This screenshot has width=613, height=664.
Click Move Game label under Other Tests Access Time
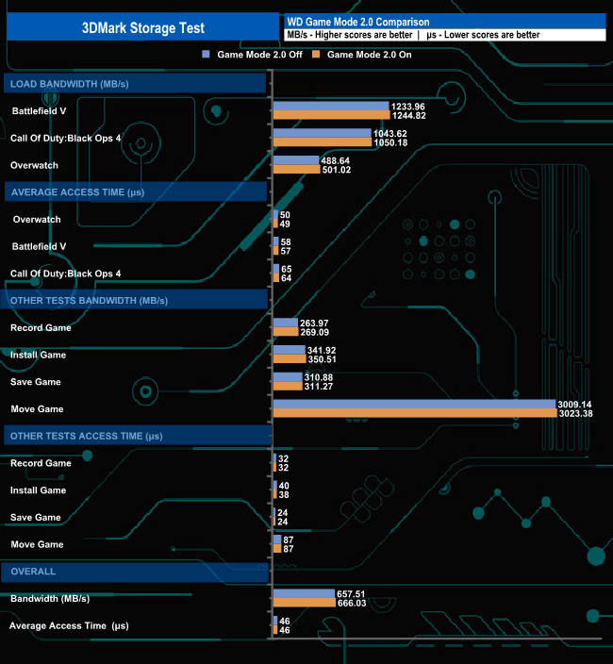pyautogui.click(x=38, y=544)
